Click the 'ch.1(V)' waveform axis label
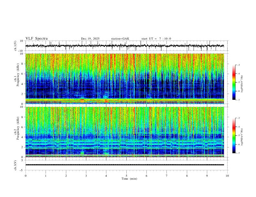Screen dimensions: 256x197 tap(16, 46)
